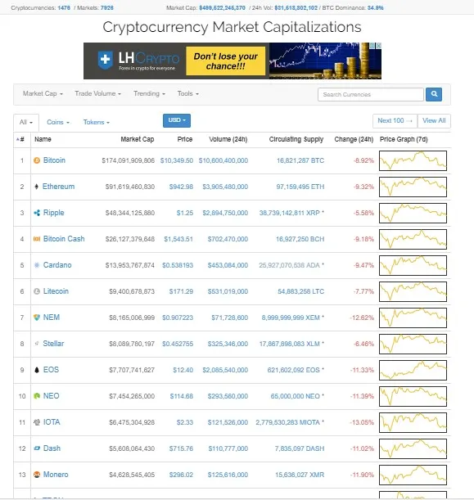Click Dash supply 7,835,097 DASH
The height and width of the screenshot is (500, 474).
300,448
